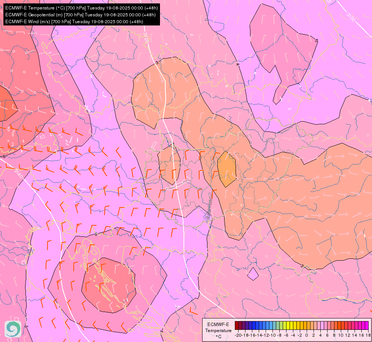Viewport: 372px width, 342px height.
Task: Click the "ECMWF-E" legend title
Action: click(x=218, y=325)
